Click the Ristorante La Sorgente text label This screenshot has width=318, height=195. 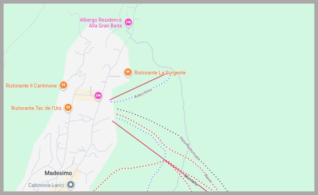point(160,73)
